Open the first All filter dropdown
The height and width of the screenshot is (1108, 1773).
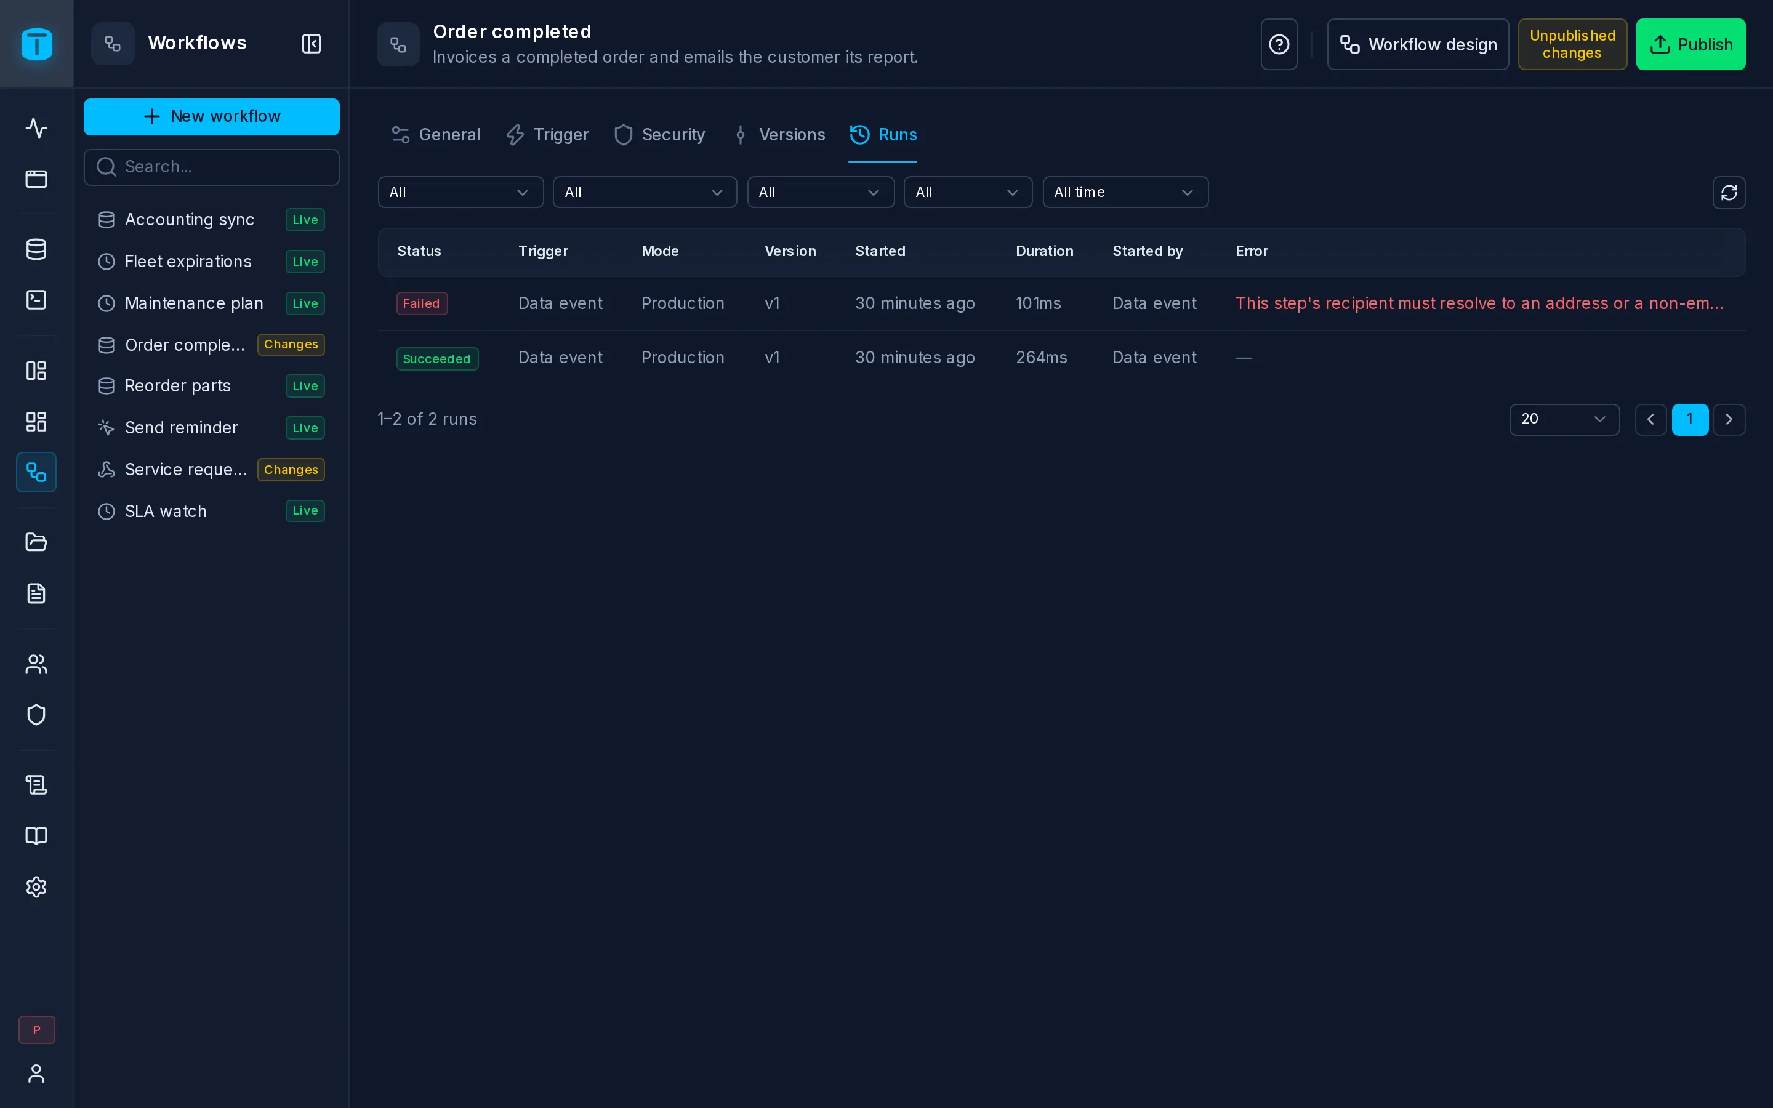pyautogui.click(x=460, y=192)
